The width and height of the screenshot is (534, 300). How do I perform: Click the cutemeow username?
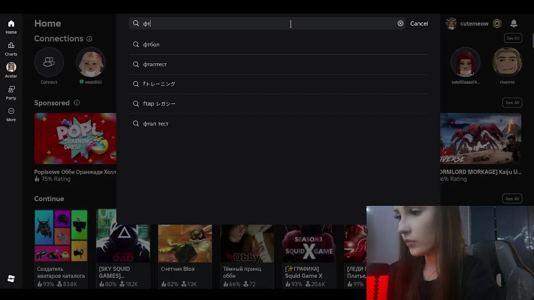tap(474, 24)
